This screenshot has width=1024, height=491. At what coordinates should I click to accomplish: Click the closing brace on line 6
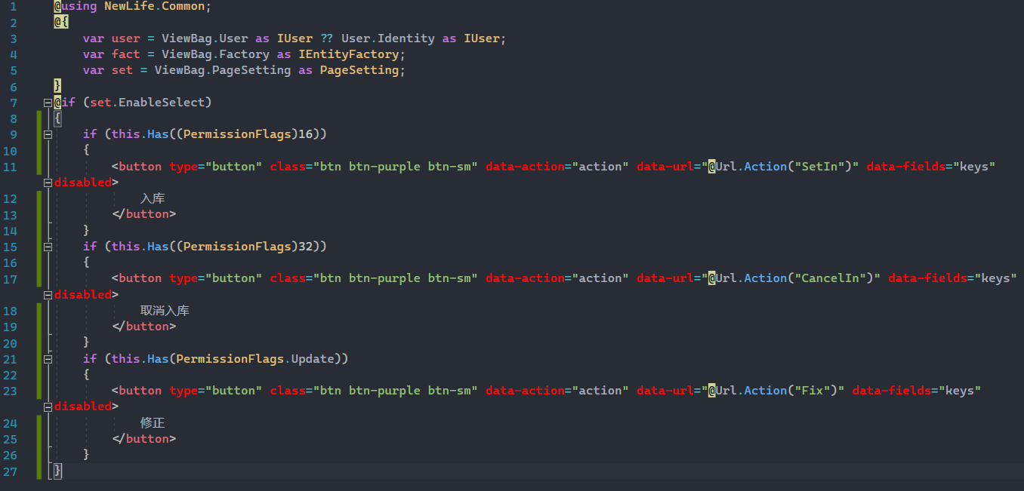pyautogui.click(x=58, y=87)
